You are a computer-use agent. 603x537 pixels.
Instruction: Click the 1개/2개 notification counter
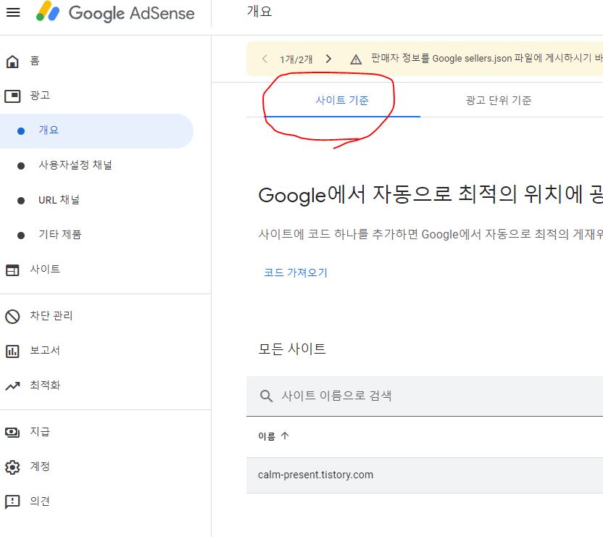click(x=296, y=59)
